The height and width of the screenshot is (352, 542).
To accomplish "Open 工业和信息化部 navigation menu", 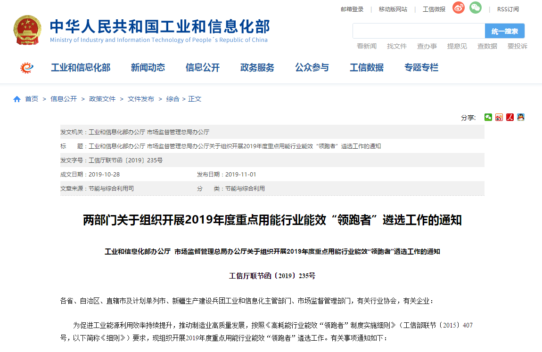I will pos(81,68).
